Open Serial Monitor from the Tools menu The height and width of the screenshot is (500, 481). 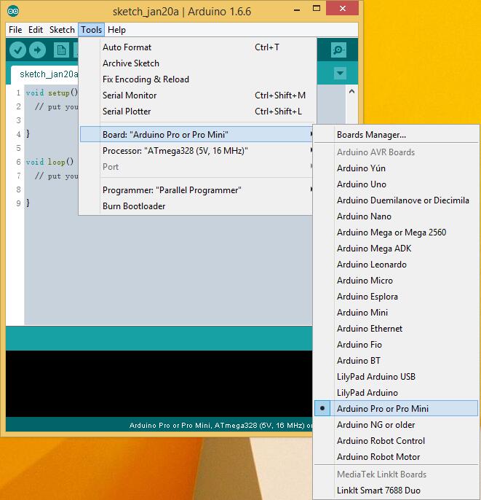click(197, 95)
